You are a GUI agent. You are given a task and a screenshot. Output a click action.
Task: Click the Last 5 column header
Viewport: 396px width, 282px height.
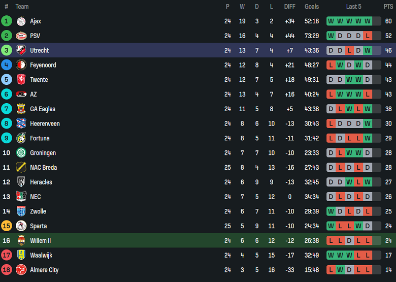(354, 7)
